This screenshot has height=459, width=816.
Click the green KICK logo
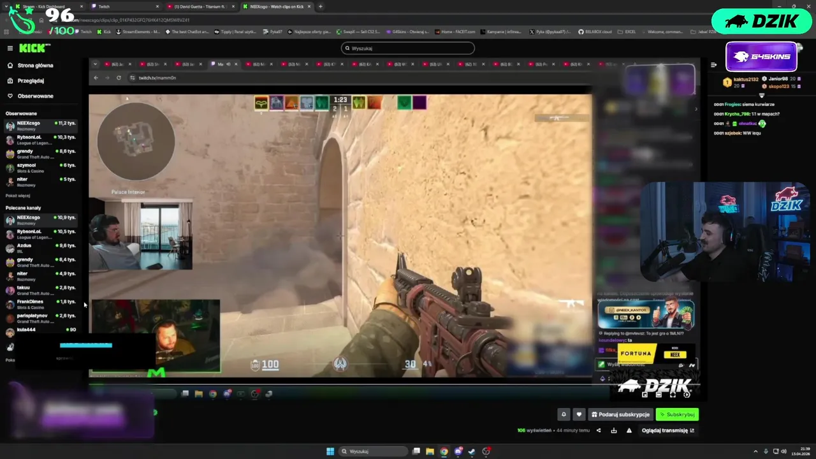pyautogui.click(x=34, y=48)
